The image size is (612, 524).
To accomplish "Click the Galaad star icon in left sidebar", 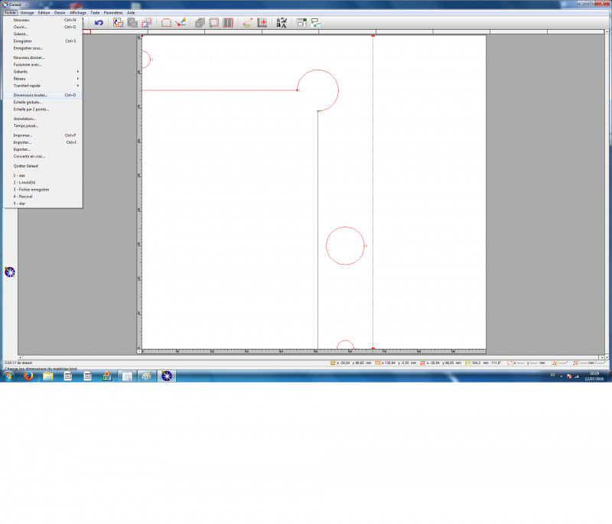I will 10,272.
